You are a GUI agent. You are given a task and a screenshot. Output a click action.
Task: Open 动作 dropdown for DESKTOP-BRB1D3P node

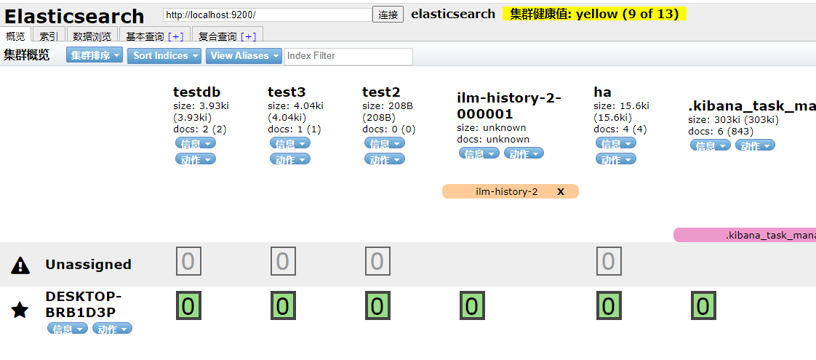tap(113, 328)
